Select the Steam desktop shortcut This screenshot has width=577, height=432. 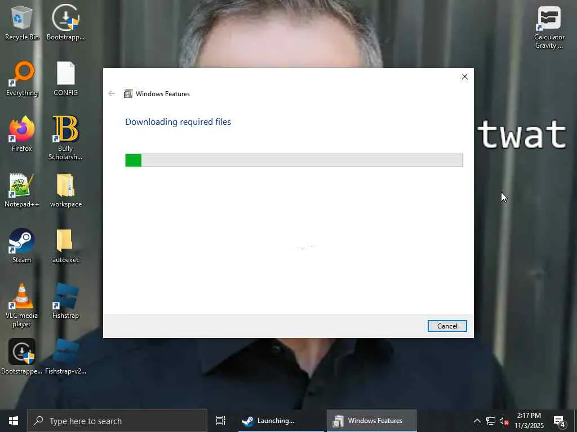pos(22,246)
